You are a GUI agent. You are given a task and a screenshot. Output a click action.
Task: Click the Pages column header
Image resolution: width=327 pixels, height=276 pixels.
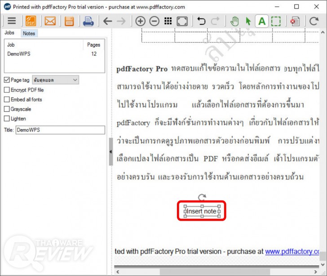pyautogui.click(x=93, y=45)
